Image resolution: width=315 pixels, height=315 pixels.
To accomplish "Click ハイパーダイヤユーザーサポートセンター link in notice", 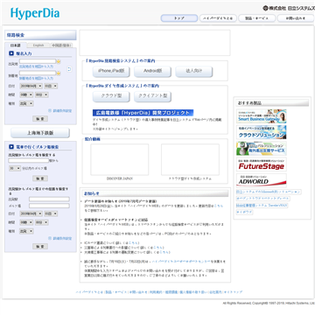I will coord(181,262).
